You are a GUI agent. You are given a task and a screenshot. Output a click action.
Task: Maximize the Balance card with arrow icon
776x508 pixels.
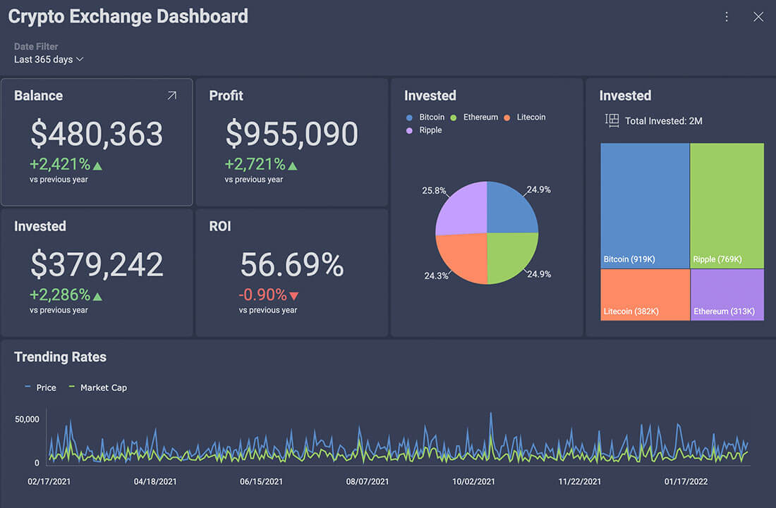point(171,96)
